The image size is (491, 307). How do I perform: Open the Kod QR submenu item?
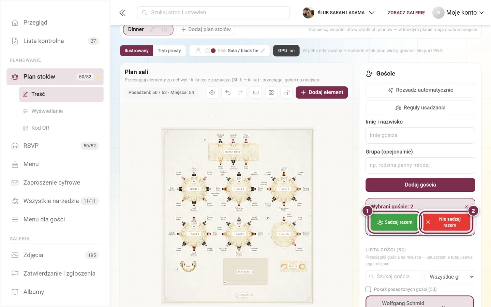coord(61,128)
